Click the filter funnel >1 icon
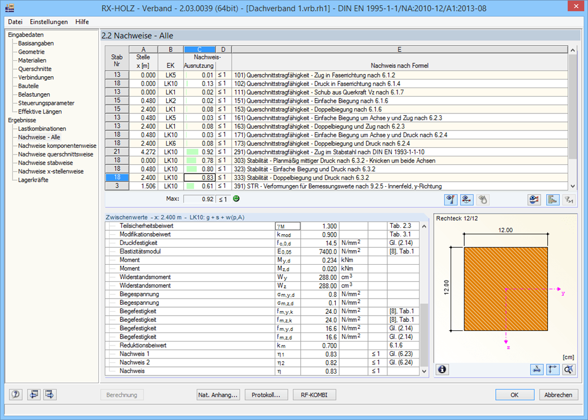The width and height of the screenshot is (588, 420). [x=569, y=200]
